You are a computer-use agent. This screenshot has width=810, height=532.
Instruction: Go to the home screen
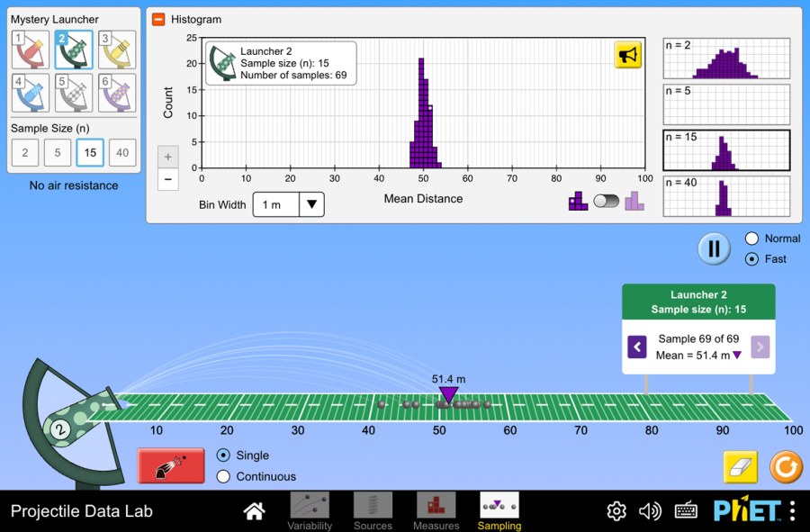pyautogui.click(x=255, y=511)
